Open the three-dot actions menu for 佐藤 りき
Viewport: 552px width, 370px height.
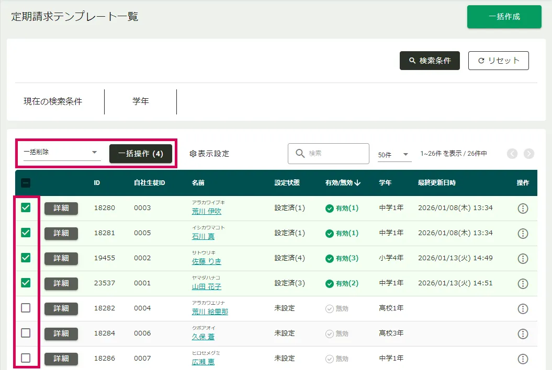coord(522,259)
